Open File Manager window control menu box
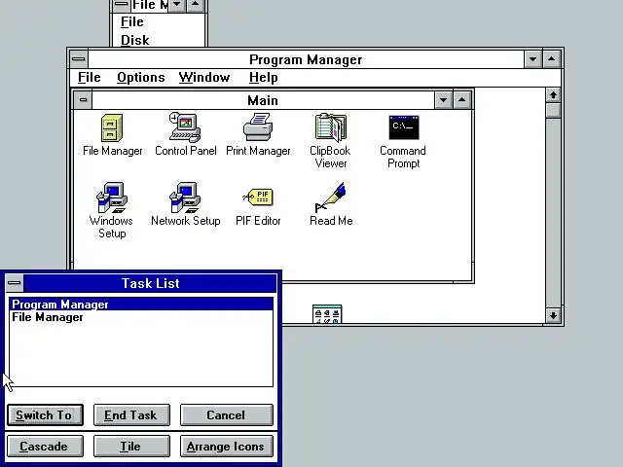 pos(121,5)
